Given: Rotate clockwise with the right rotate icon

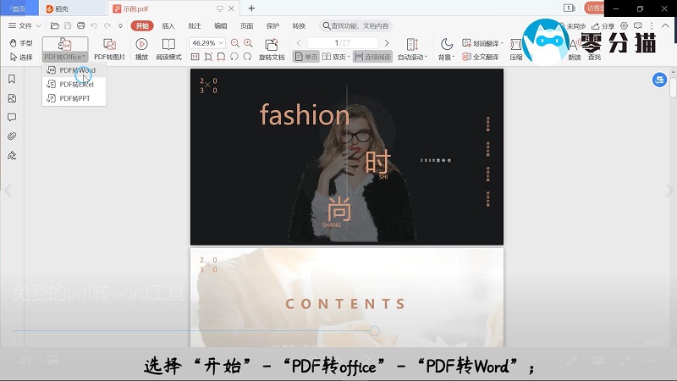Looking at the screenshot, I should pyautogui.click(x=247, y=57).
